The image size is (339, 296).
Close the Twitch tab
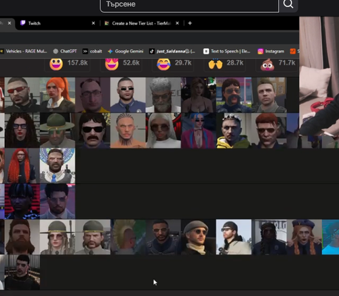click(94, 23)
